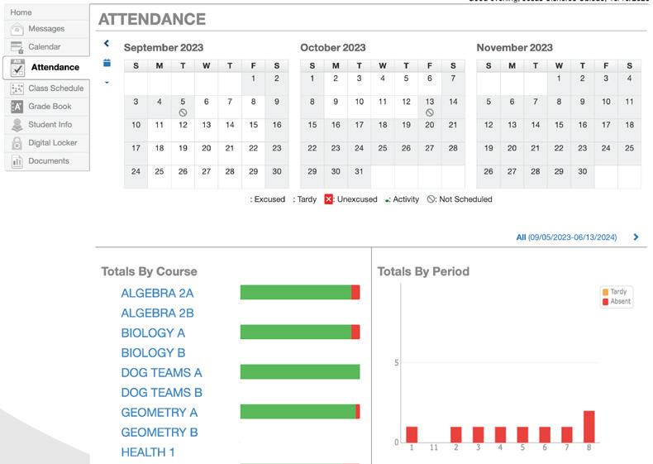Select the Attendance checkmark icon

coord(17,68)
